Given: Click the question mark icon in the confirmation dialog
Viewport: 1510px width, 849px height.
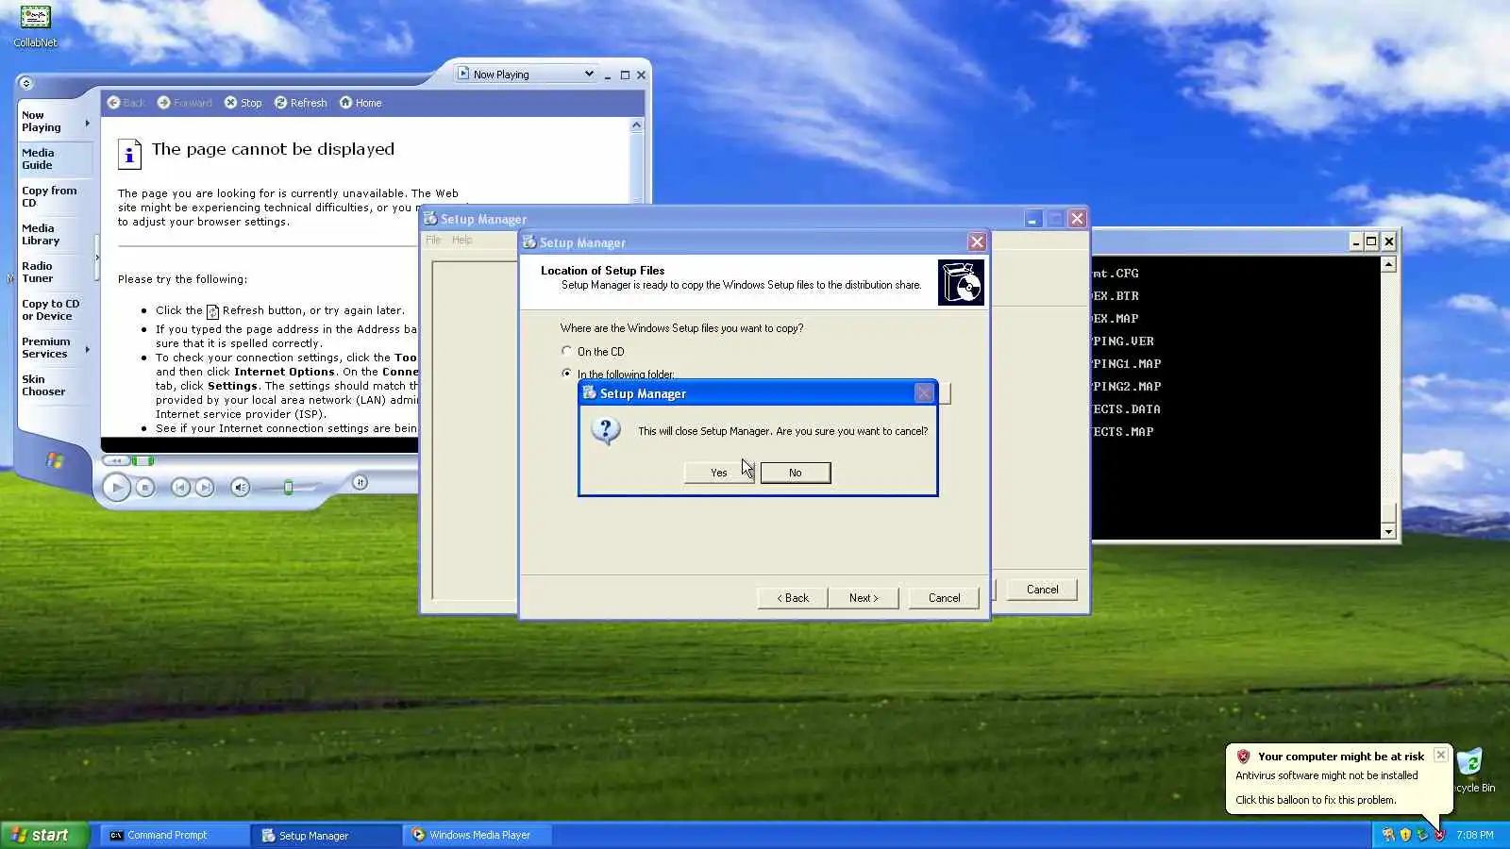Looking at the screenshot, I should [x=606, y=431].
